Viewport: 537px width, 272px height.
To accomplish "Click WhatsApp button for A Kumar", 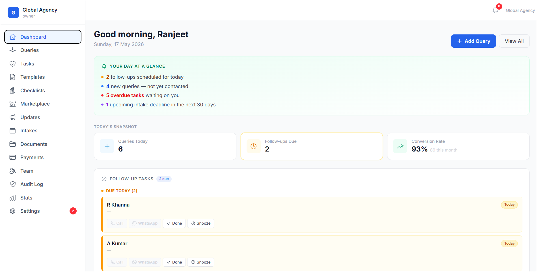I will point(145,262).
